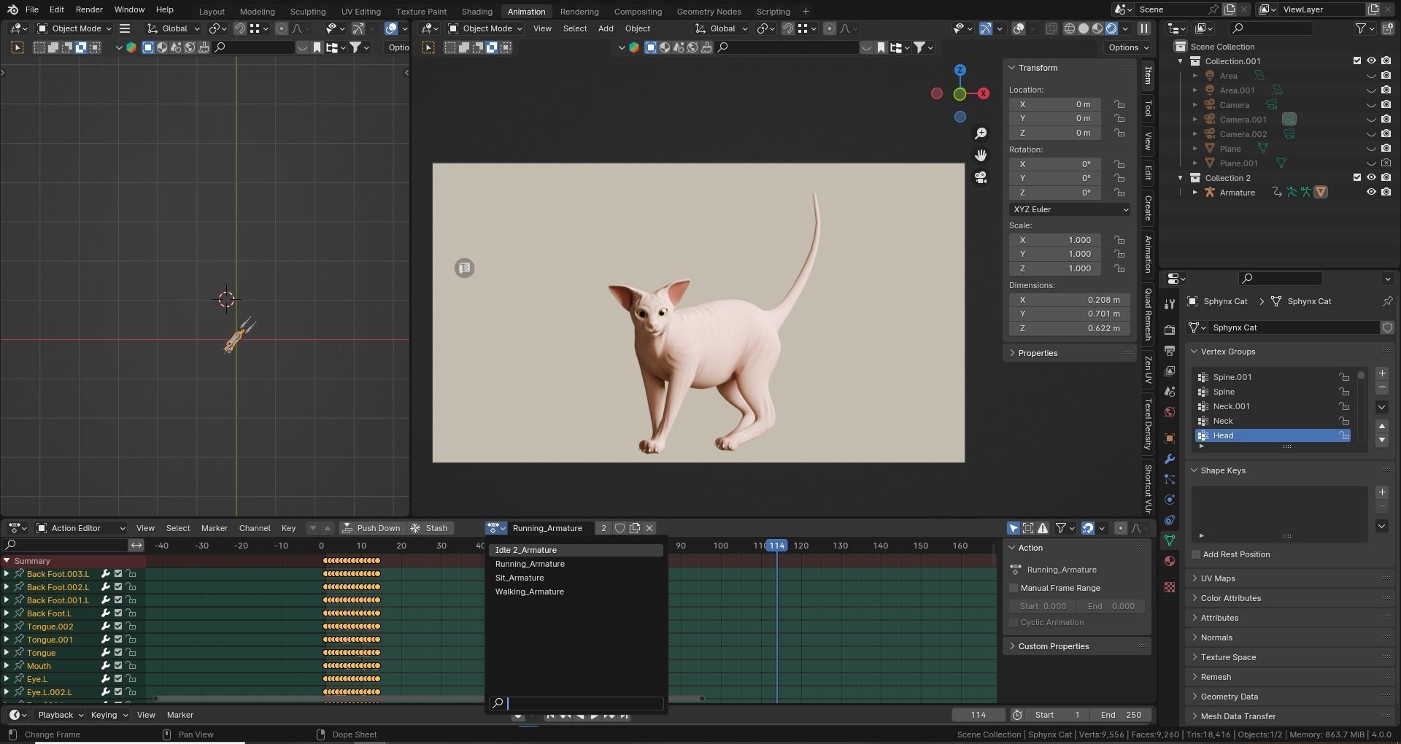
Task: Open the Render menu
Action: pos(89,9)
